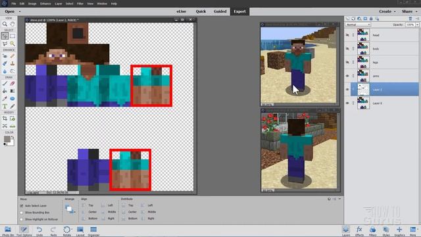Open the File menu
This screenshot has width=421, height=237.
coord(13,4)
